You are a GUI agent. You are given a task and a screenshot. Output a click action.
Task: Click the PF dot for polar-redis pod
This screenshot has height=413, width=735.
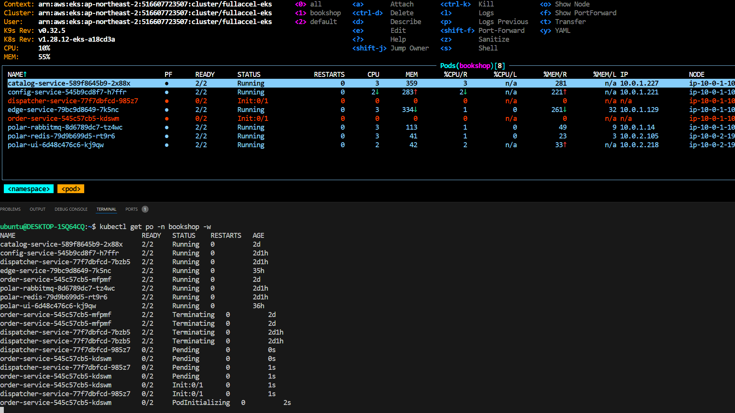point(167,136)
